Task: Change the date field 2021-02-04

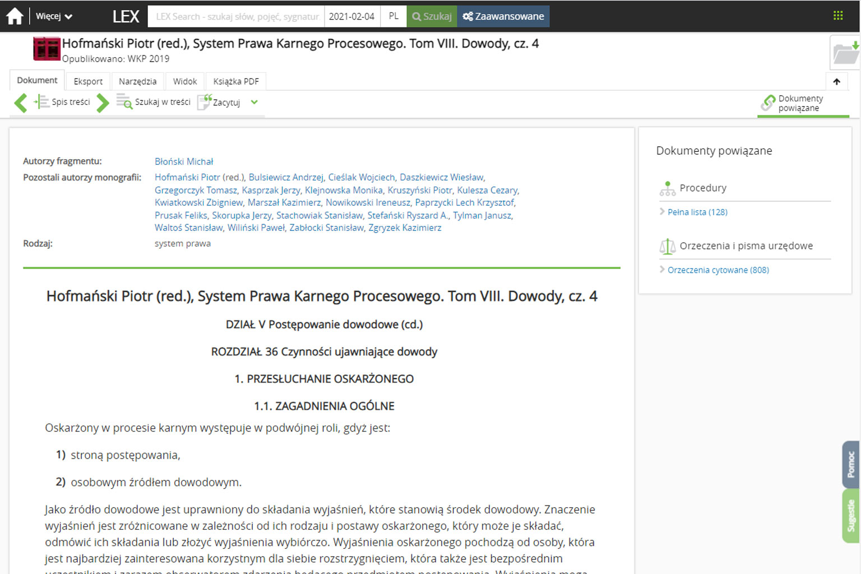Action: tap(351, 16)
